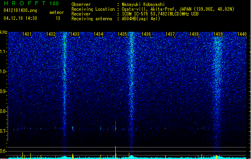Click the Receiver field label
Viewport: 251px width, 159px height.
click(81, 14)
